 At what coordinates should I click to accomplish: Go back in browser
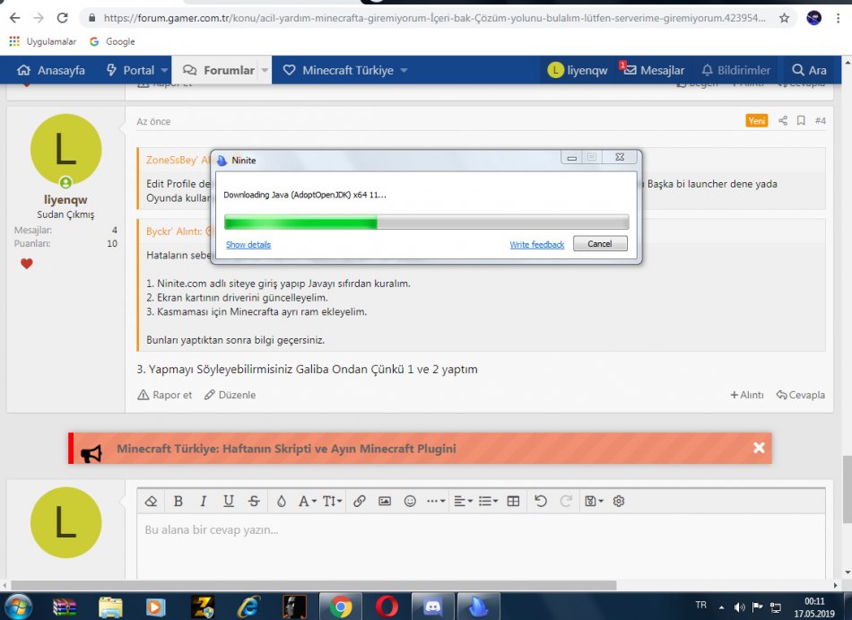(14, 18)
